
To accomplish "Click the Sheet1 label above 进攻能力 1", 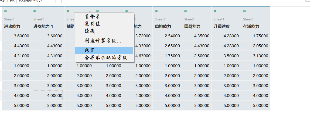I will click(39, 19).
